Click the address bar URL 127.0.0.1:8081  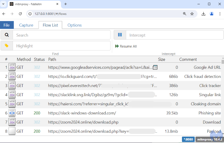coord(51,14)
